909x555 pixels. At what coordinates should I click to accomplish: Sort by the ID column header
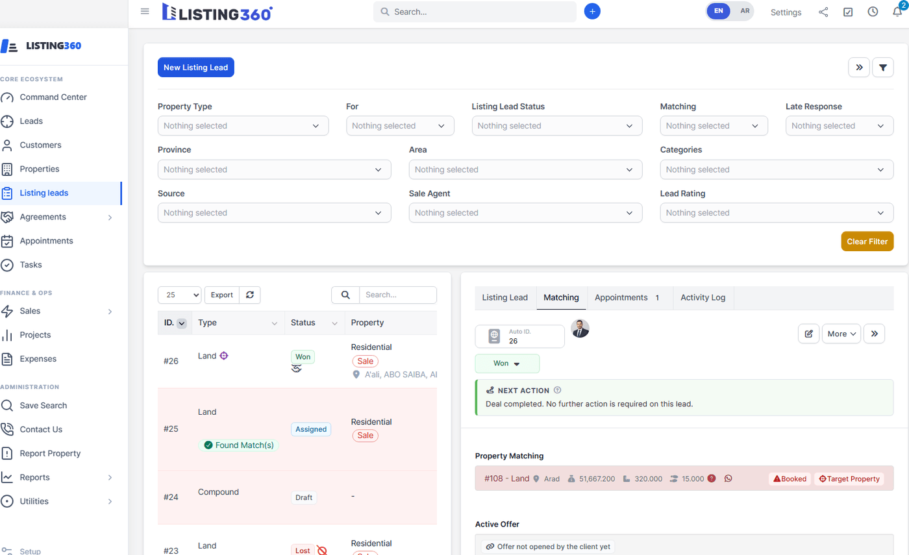(175, 323)
